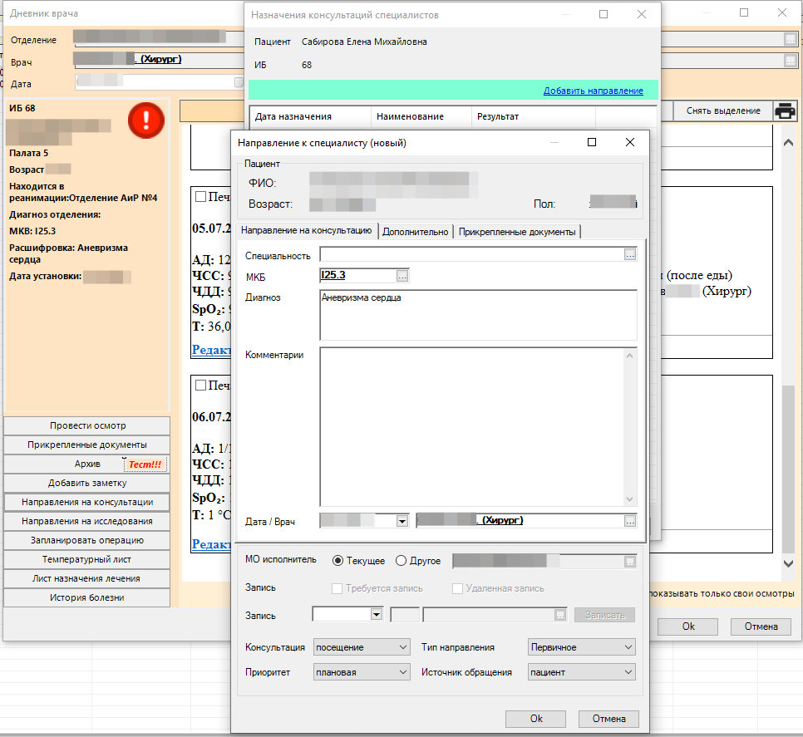Click vertical scrollbar thumb in diary list
The width and height of the screenshot is (803, 737).
(x=788, y=469)
